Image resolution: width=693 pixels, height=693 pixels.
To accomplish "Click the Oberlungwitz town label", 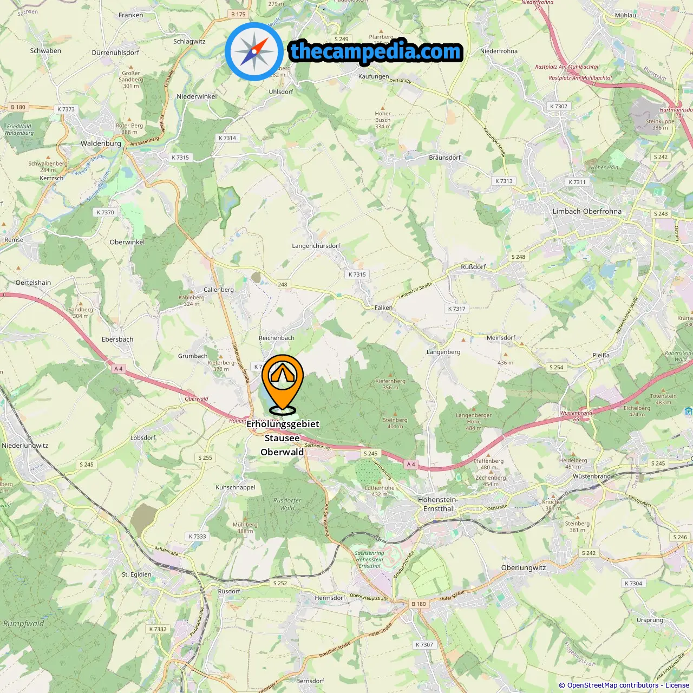I will [524, 567].
